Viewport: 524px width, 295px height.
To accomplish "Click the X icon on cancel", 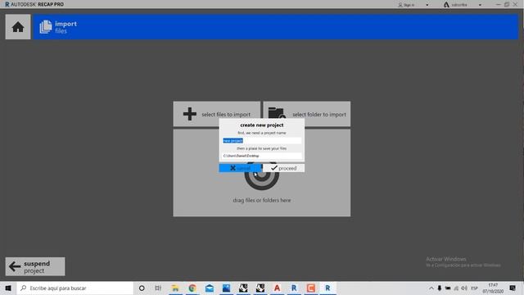I will [x=233, y=168].
